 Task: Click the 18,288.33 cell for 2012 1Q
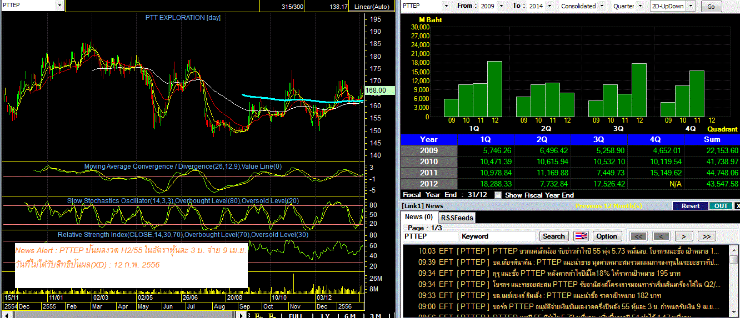(486, 184)
